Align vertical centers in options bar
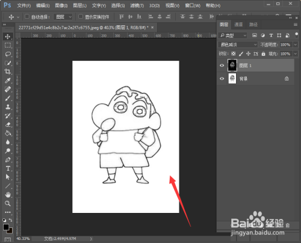The image size is (301, 243). [x=131, y=17]
